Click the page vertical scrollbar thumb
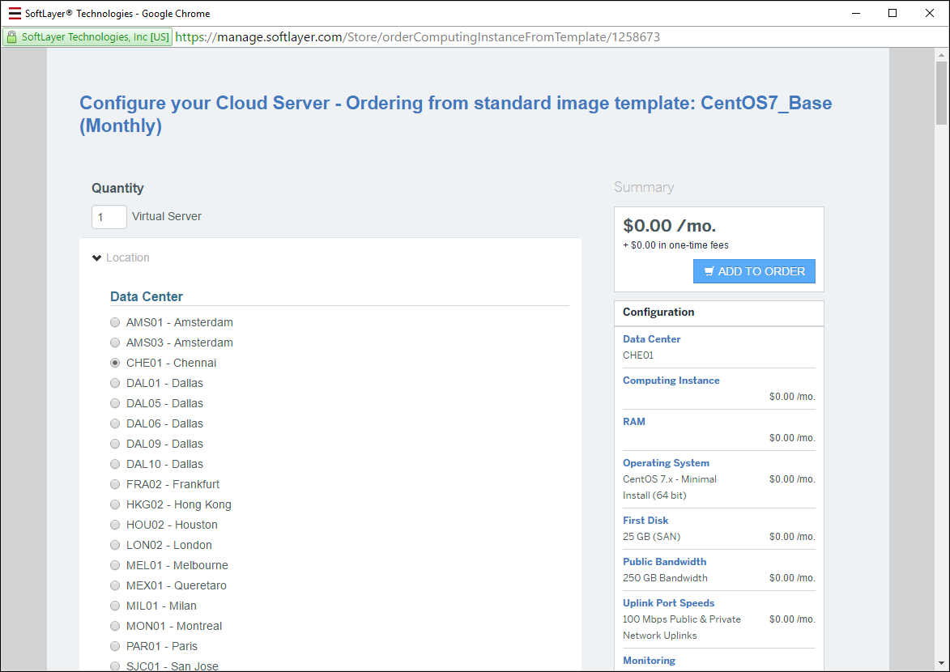 pyautogui.click(x=941, y=93)
